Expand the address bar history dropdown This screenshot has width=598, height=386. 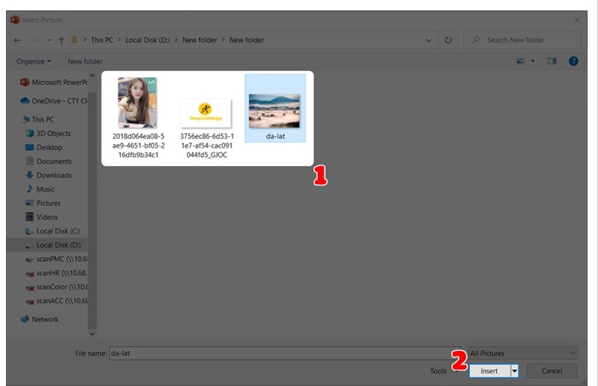(428, 40)
